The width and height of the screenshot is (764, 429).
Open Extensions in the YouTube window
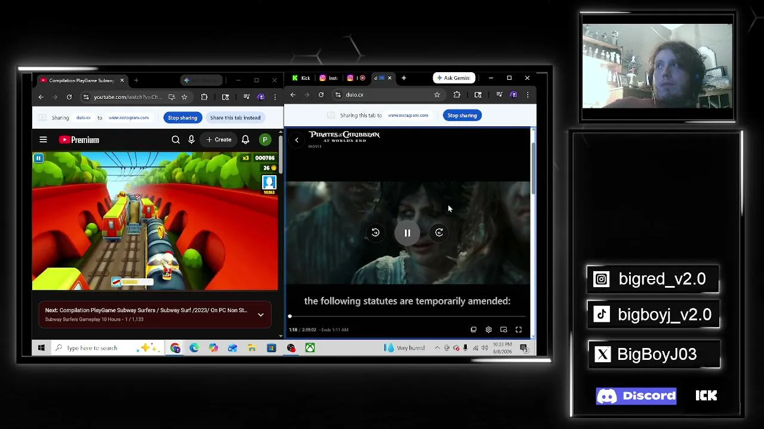tap(204, 97)
